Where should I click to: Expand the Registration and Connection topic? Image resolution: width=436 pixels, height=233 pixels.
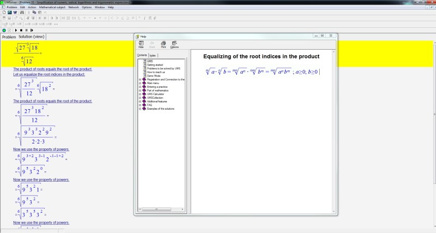[x=140, y=80]
